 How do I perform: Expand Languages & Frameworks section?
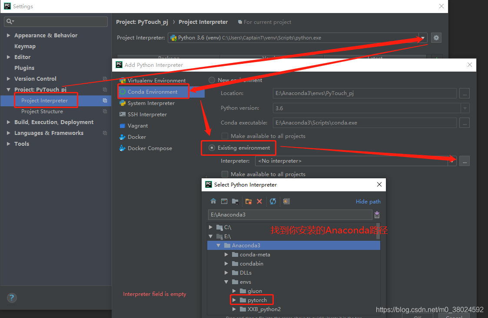pos(8,133)
